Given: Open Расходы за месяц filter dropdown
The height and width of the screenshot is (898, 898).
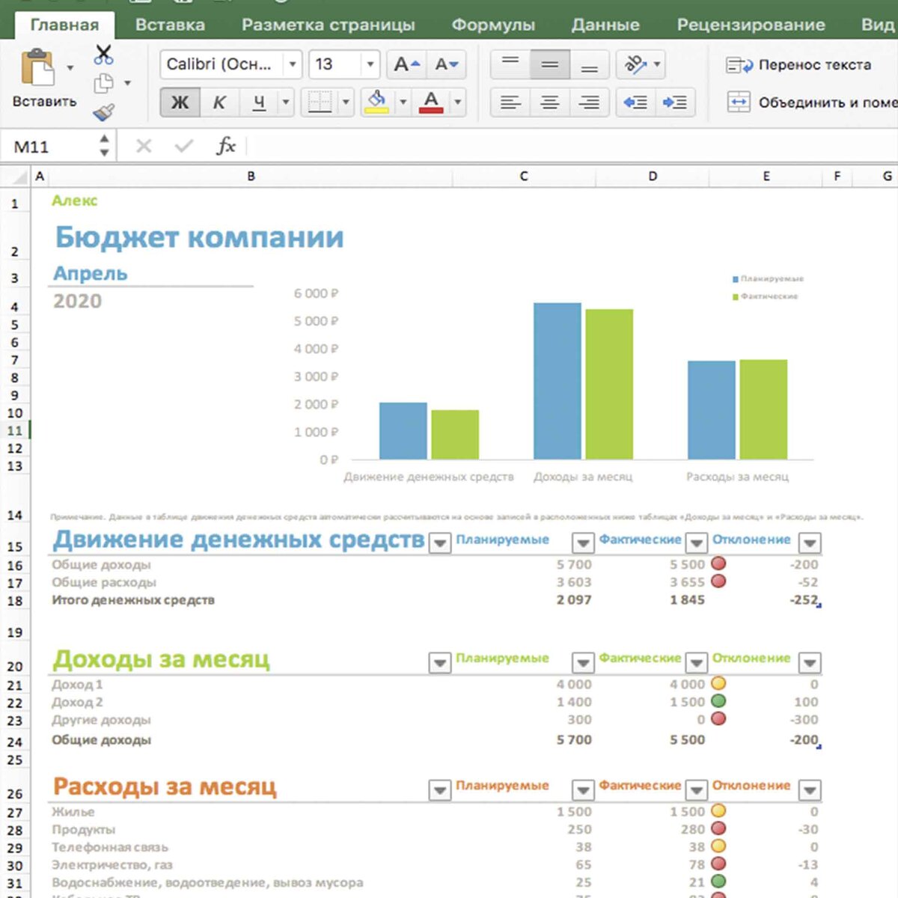Looking at the screenshot, I should click(x=440, y=789).
